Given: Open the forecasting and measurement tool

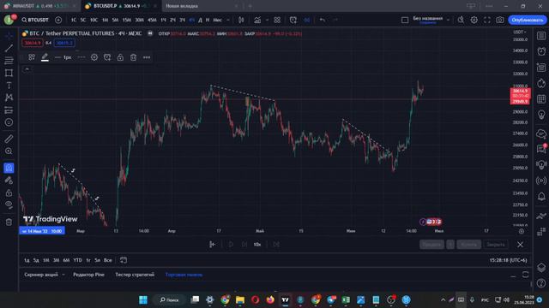Looking at the screenshot, I should [x=9, y=110].
